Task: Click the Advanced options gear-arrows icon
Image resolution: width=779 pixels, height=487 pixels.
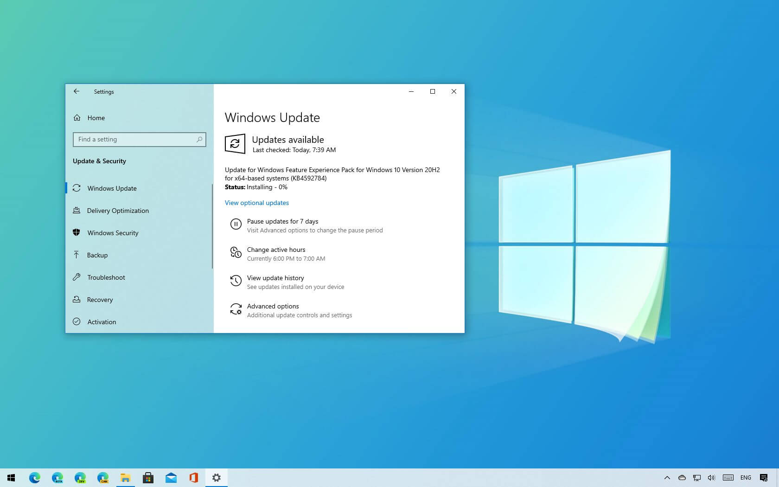Action: 236,309
